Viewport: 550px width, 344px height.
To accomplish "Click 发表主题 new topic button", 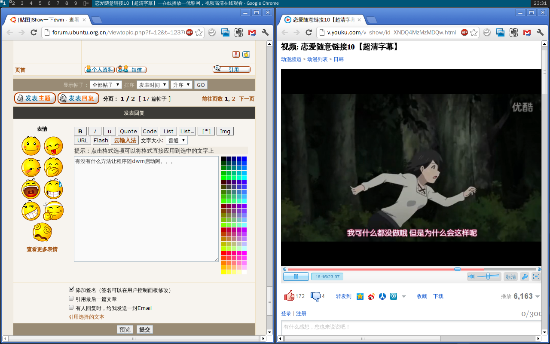I will [35, 98].
